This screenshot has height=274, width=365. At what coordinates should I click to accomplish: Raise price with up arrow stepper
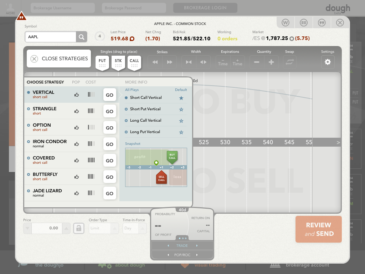pyautogui.click(x=66, y=228)
